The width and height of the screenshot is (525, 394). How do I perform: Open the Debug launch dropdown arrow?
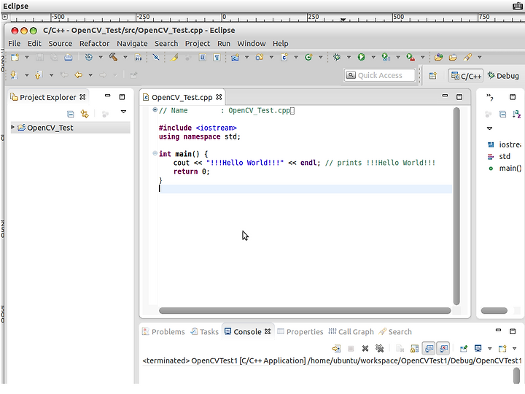pos(349,58)
